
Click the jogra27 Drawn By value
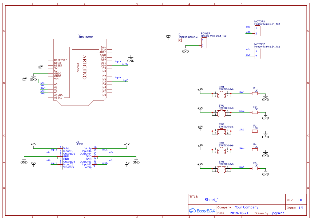click(x=278, y=213)
